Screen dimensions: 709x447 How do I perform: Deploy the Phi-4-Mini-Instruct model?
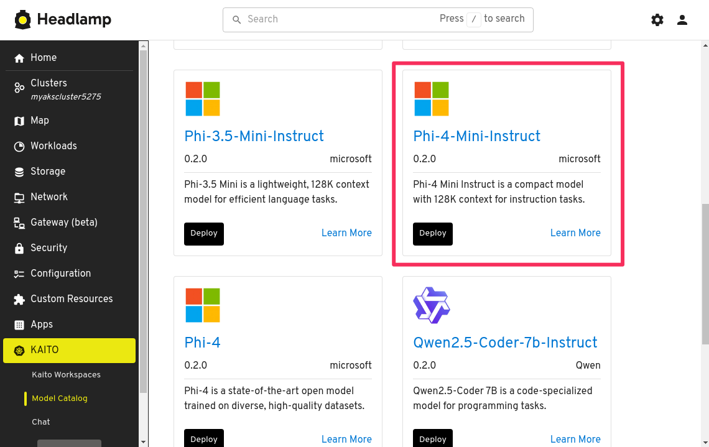pyautogui.click(x=432, y=234)
